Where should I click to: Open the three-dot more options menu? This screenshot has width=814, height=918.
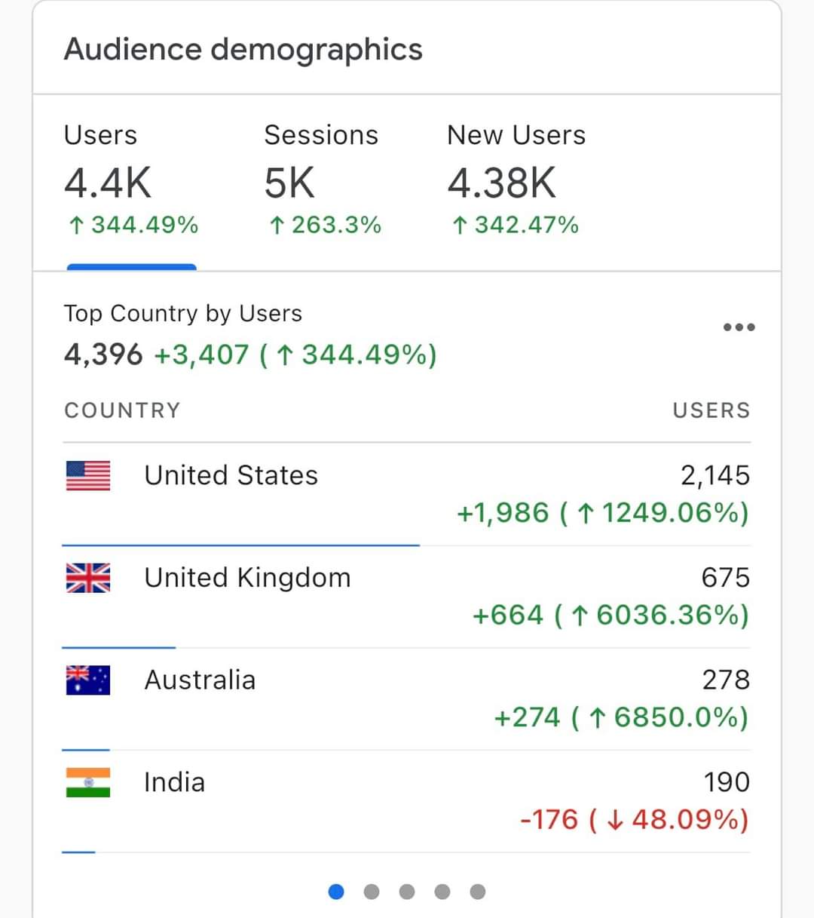[739, 327]
